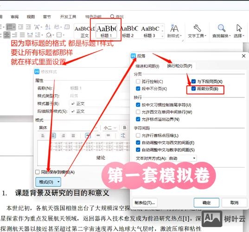Switch to 缩进和间距(I) tab
The height and width of the screenshot is (232, 249).
tap(147, 66)
